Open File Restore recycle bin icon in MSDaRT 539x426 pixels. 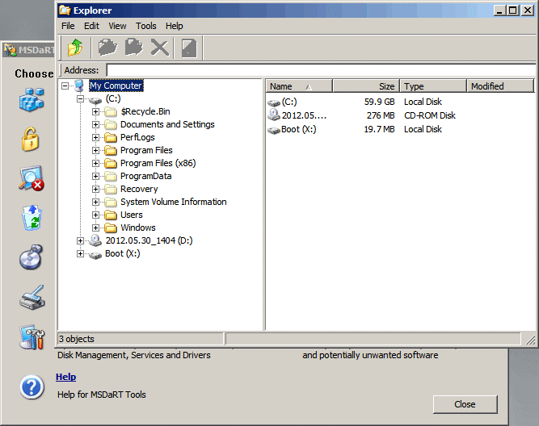pyautogui.click(x=32, y=218)
